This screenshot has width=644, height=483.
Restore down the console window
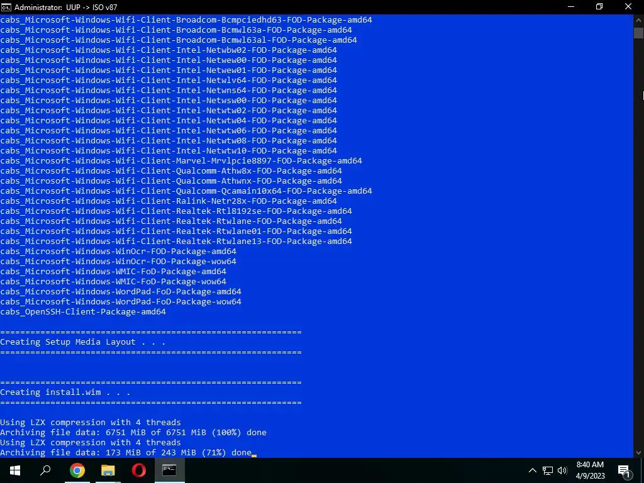point(599,7)
